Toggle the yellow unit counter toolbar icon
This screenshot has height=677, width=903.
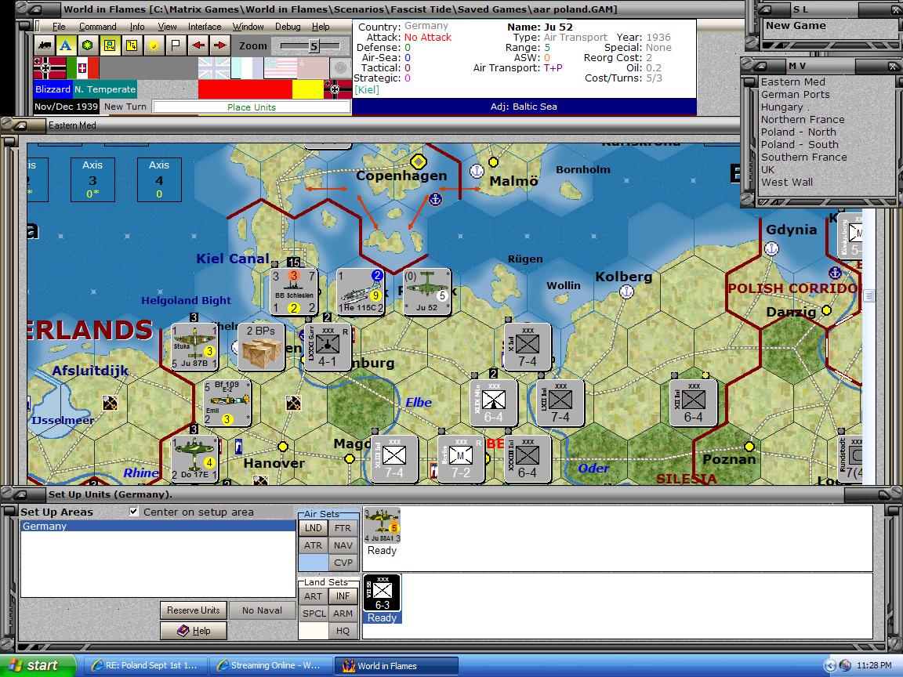110,45
